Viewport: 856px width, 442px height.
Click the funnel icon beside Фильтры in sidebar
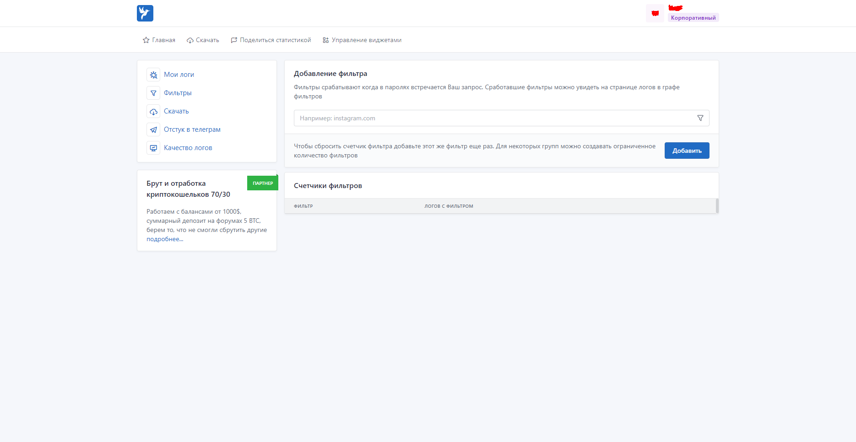(153, 93)
